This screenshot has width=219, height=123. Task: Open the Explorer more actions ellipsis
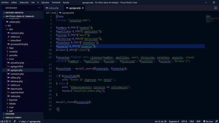39,8
